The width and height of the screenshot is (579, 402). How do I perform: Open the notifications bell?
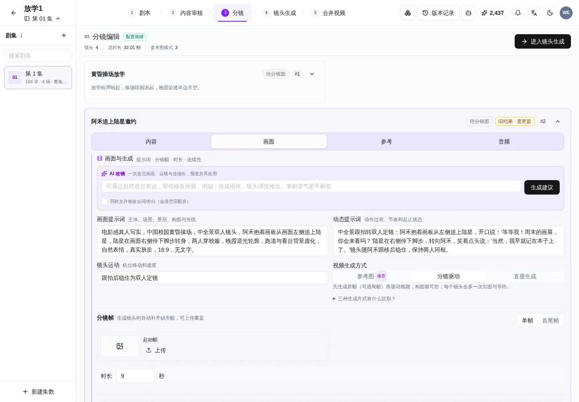tap(518, 13)
